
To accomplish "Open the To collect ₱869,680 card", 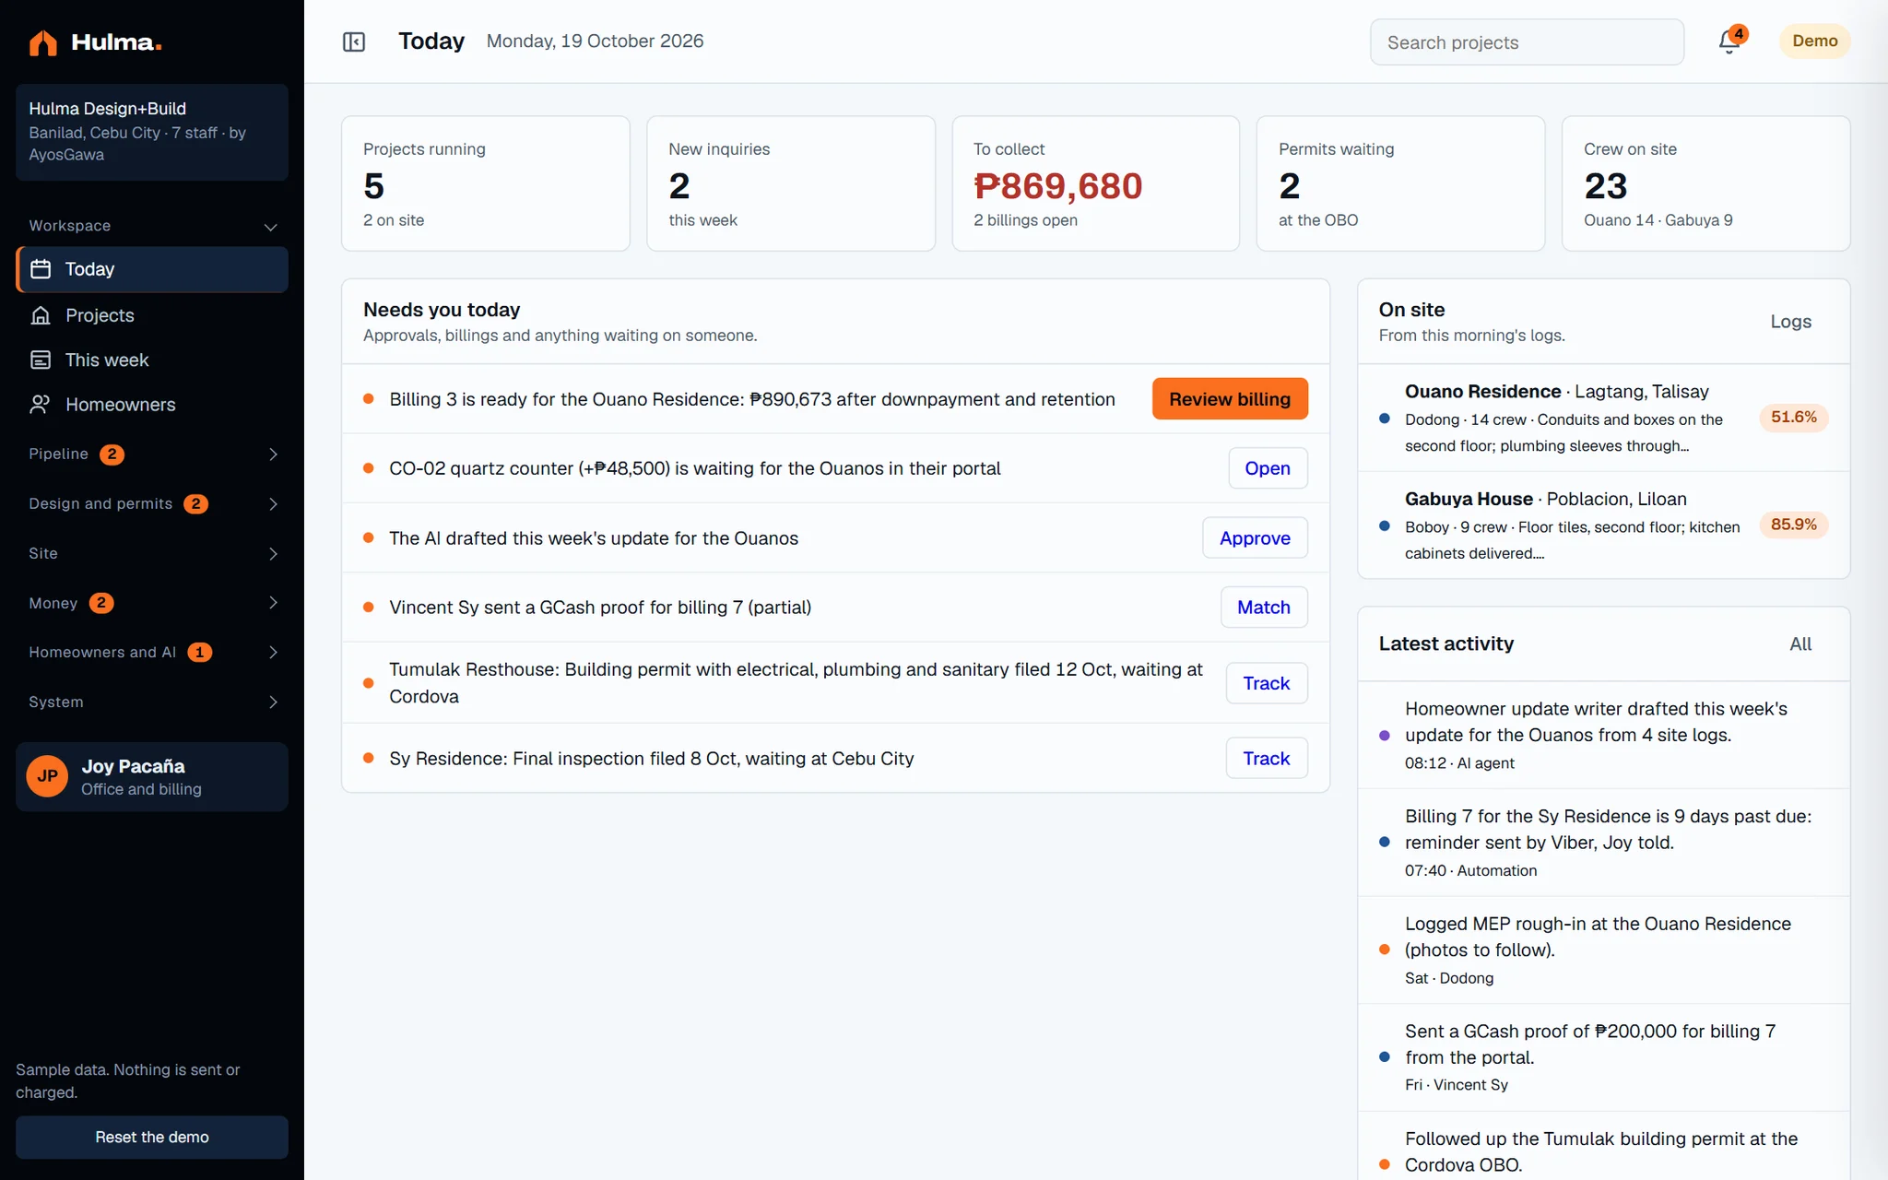I will click(1095, 183).
